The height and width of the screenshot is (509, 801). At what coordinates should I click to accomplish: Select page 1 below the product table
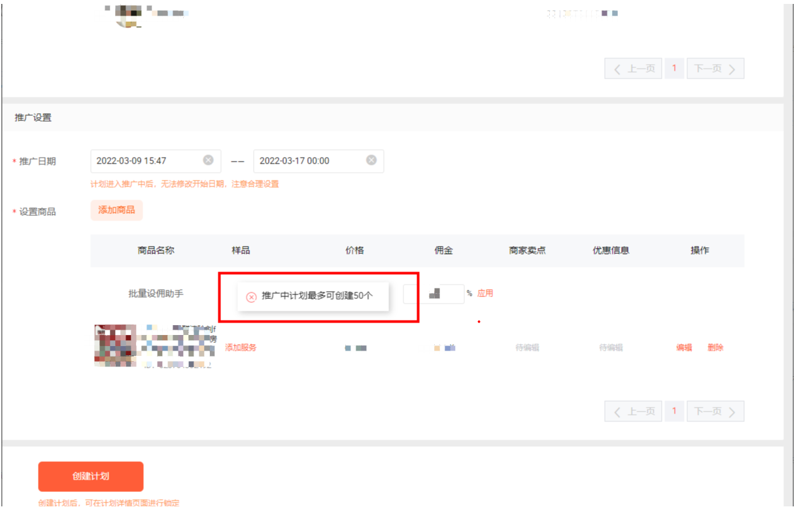point(674,411)
